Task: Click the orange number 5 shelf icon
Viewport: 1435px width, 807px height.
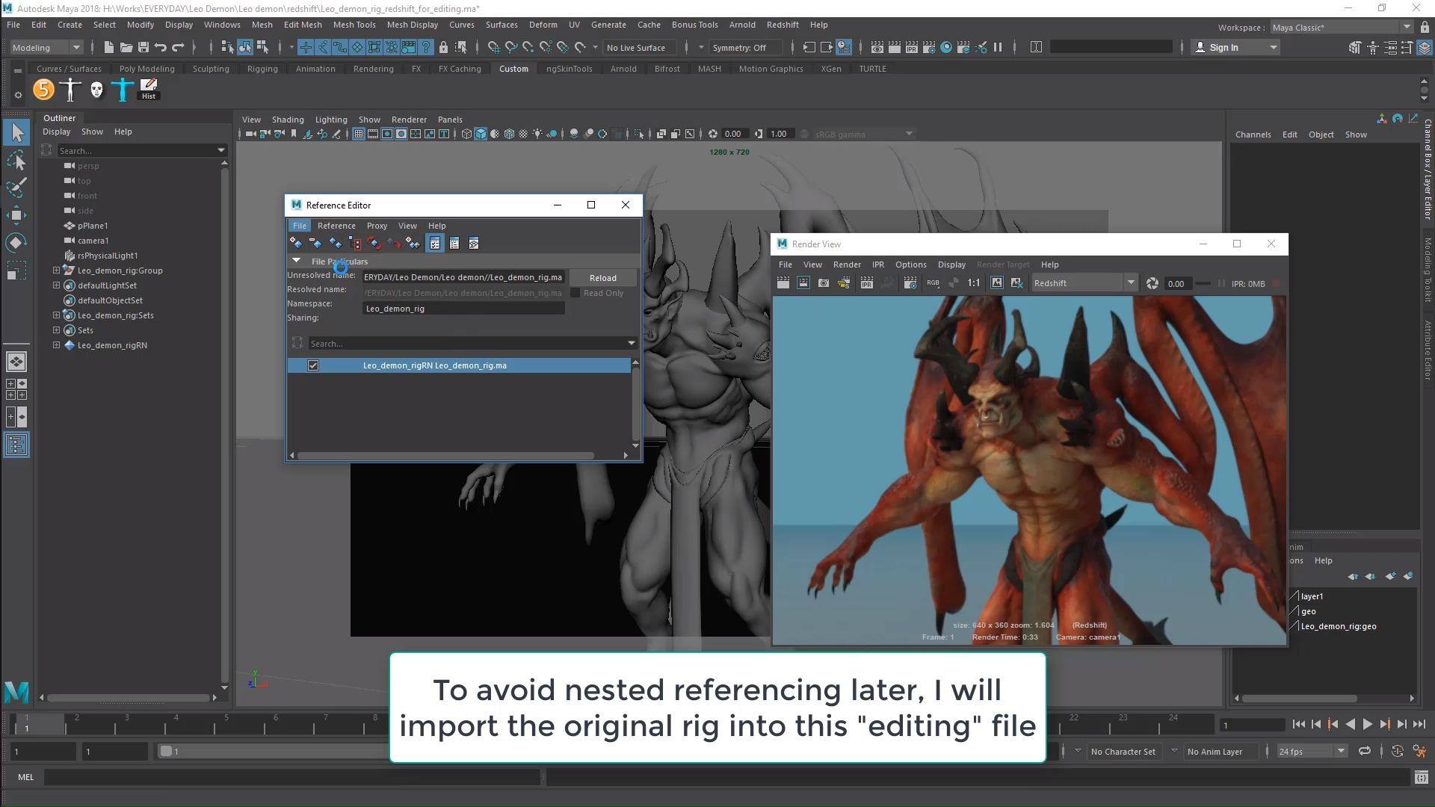Action: pyautogui.click(x=44, y=90)
